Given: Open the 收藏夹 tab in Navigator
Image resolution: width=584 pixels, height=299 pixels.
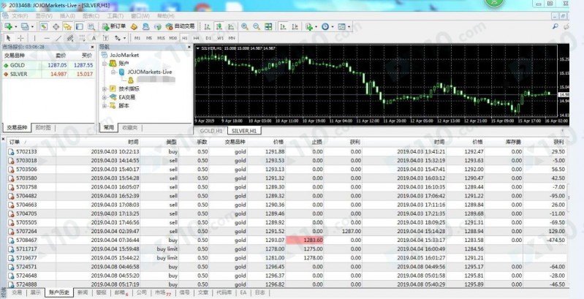Looking at the screenshot, I should pyautogui.click(x=129, y=127).
